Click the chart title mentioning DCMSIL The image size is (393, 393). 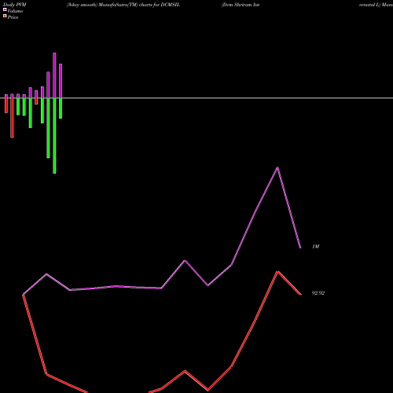[x=123, y=5]
